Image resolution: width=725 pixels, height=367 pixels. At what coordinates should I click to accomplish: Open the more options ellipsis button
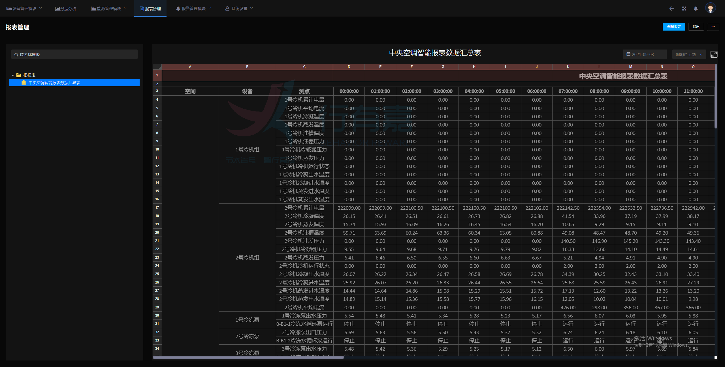pos(713,27)
